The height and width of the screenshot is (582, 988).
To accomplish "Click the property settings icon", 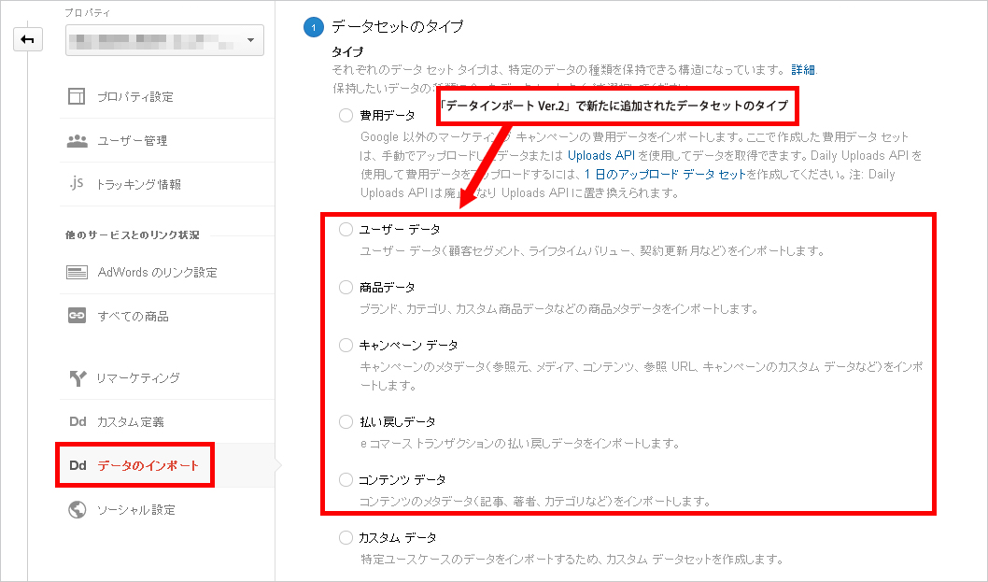I will coord(78,96).
